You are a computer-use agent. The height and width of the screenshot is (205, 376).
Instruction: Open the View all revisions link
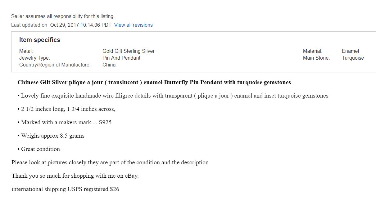click(x=133, y=25)
